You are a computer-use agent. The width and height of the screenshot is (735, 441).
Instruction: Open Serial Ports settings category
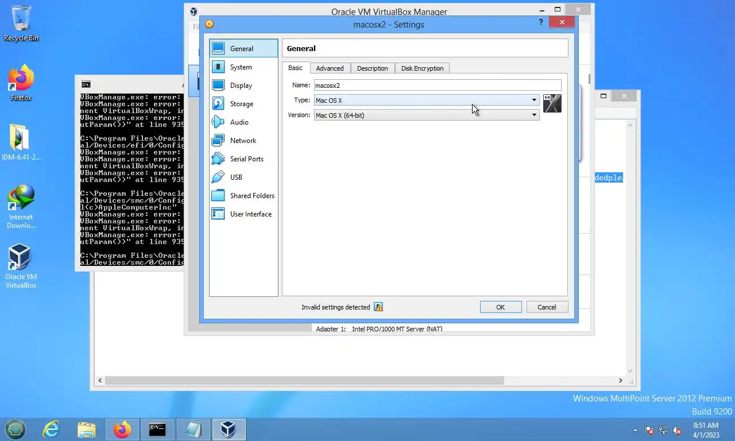pos(243,159)
